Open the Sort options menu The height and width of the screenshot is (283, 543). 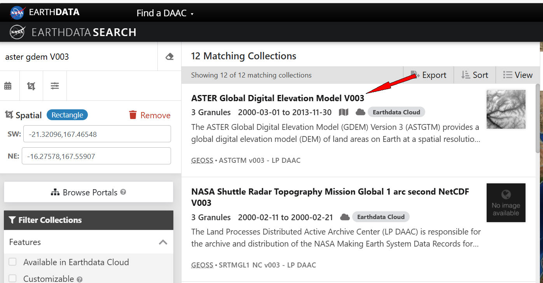coord(475,75)
